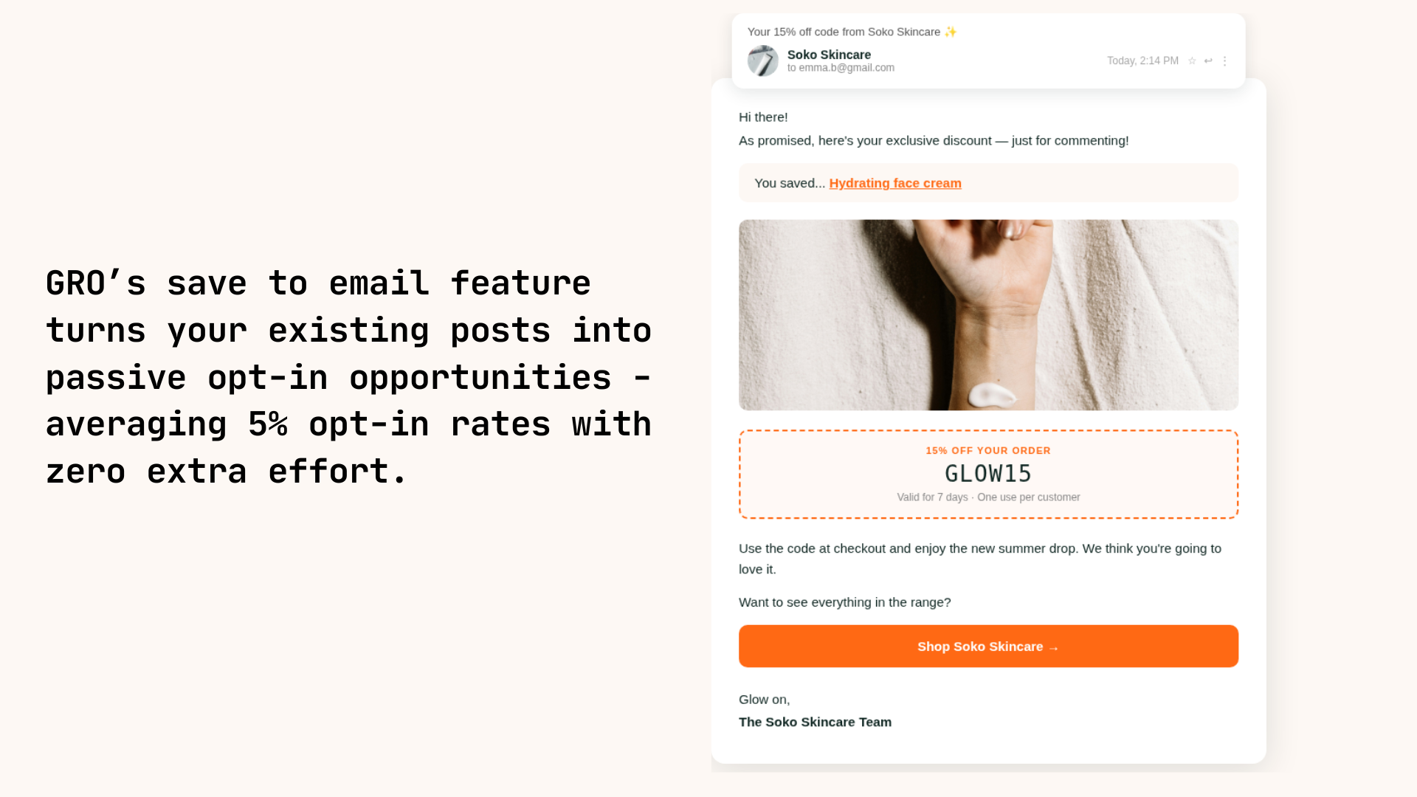Star the Soko Skincare email
The width and height of the screenshot is (1417, 797).
1192,61
